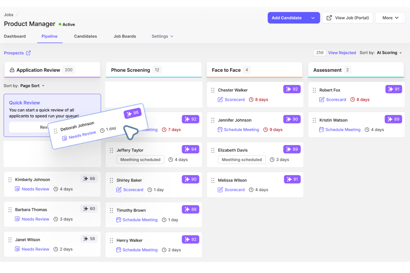This screenshot has height=273, width=410.
Task: Click the Scorecard pencil icon for Robert Fox
Action: 322,100
